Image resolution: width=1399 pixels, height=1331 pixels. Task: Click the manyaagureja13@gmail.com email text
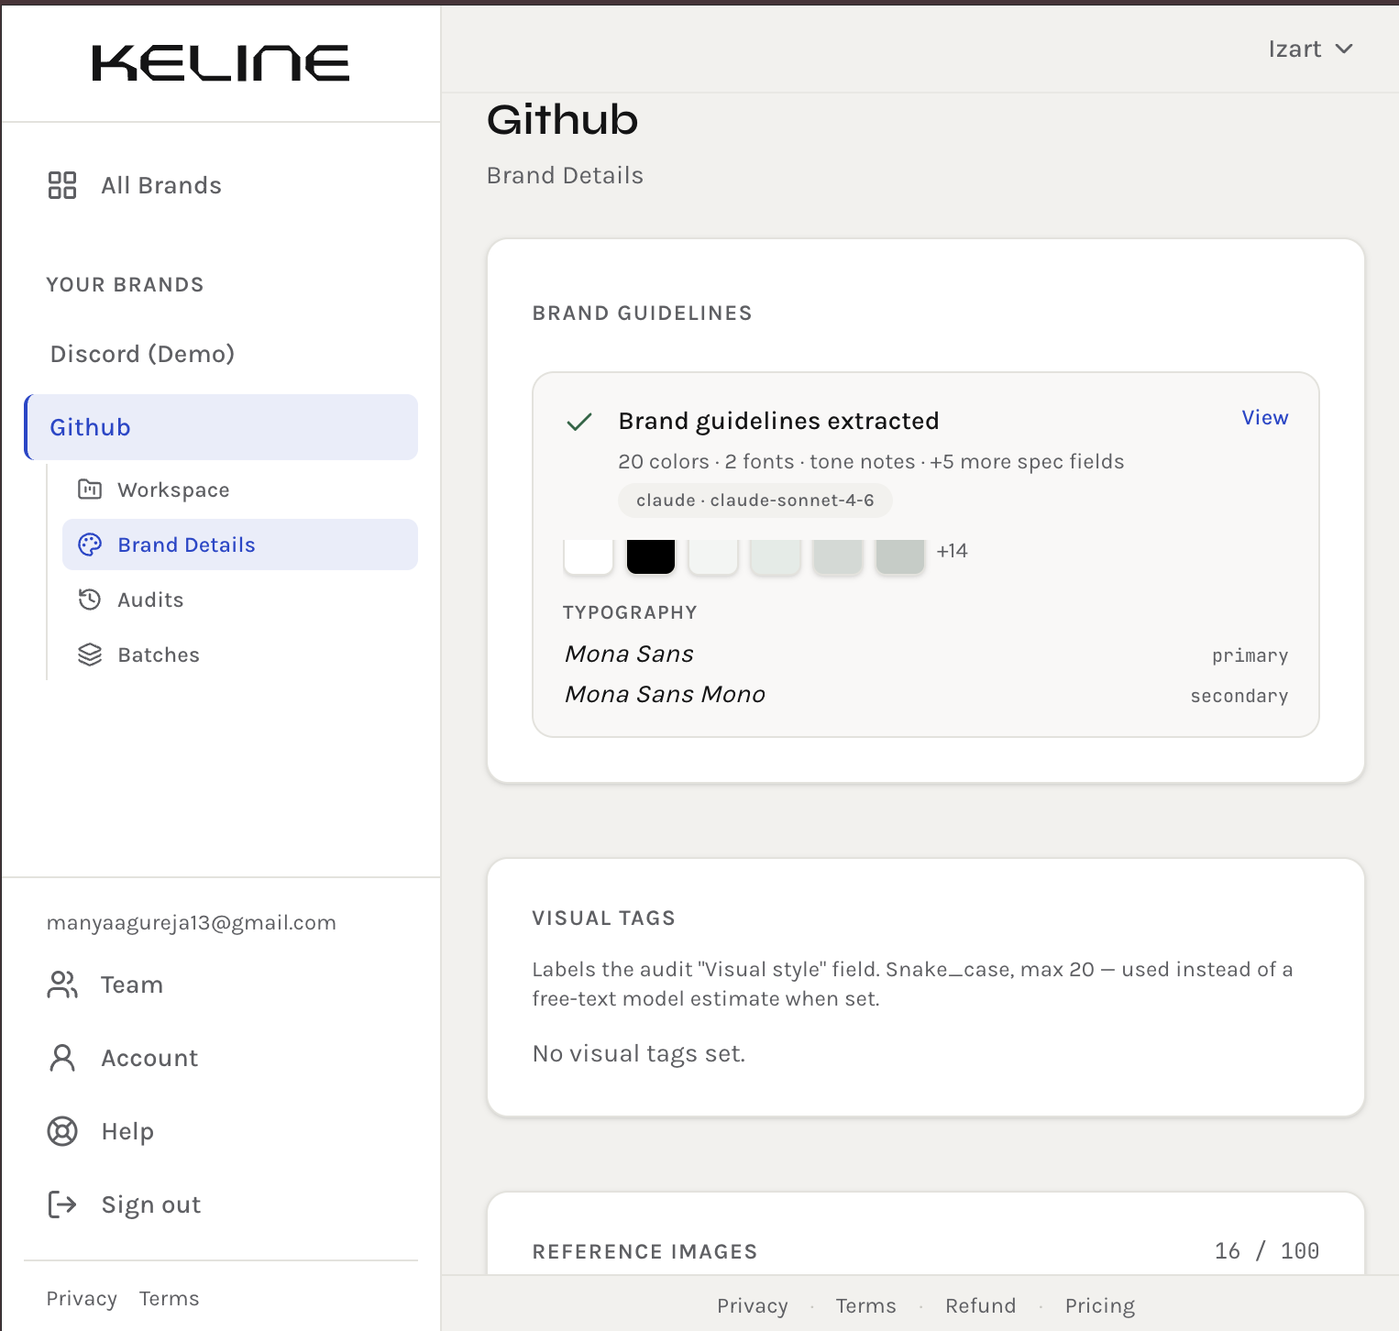[x=192, y=922]
